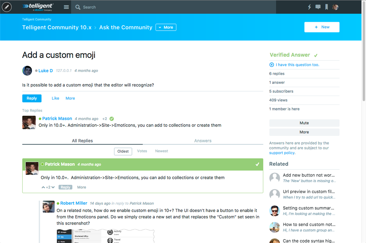Viewport: 366px width, 243px height.
Task: Click the New post button
Action: pos(322,27)
